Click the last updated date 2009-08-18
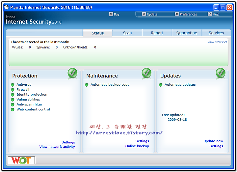This screenshot has height=172, width=237. click(x=177, y=120)
